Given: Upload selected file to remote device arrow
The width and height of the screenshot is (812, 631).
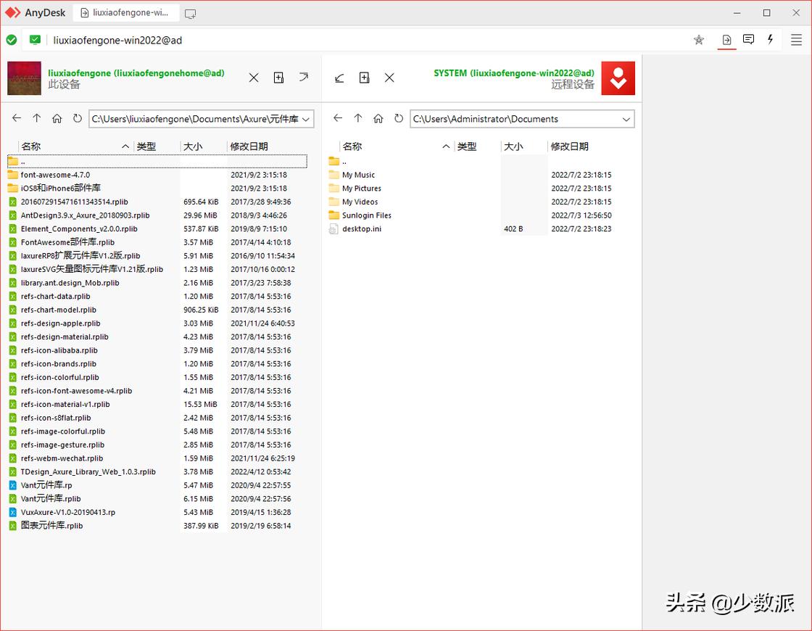Looking at the screenshot, I should coord(303,78).
